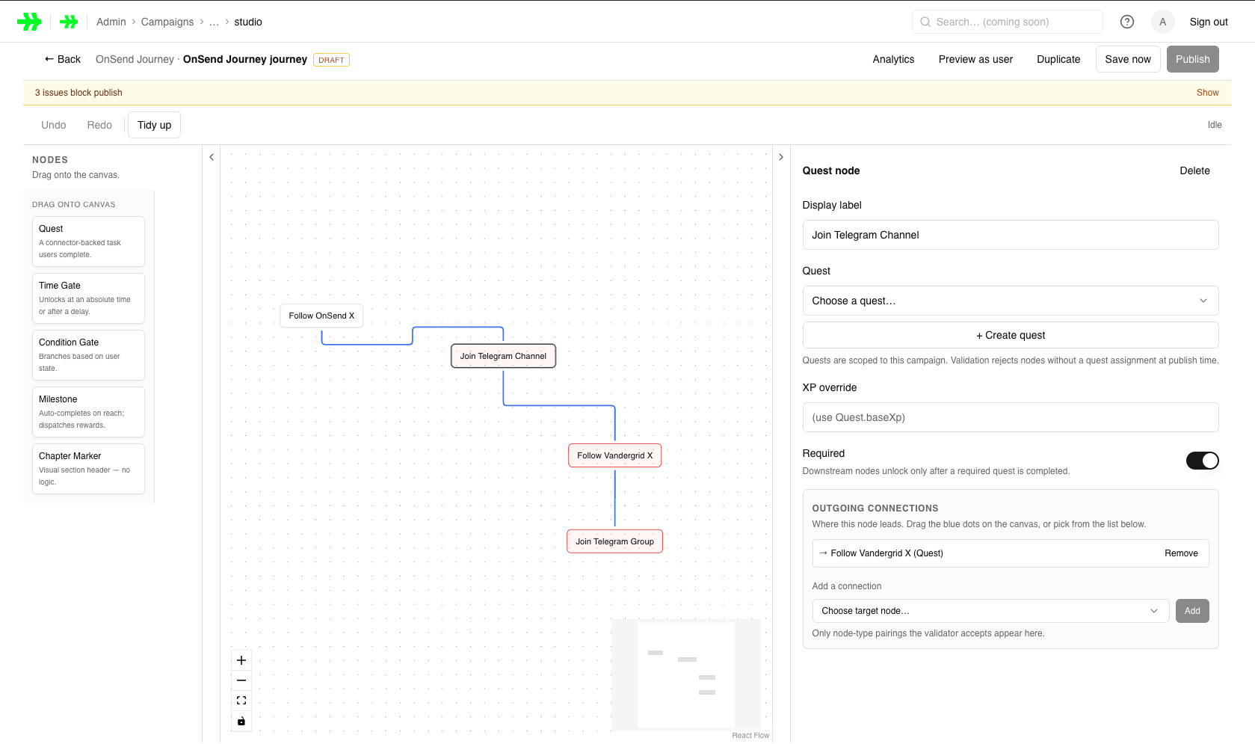Collapse the inspector with right chevron

pyautogui.click(x=781, y=157)
